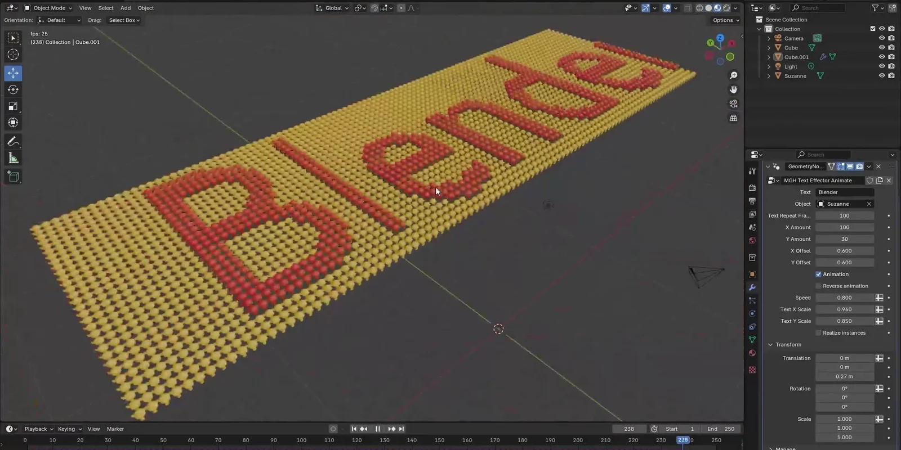The width and height of the screenshot is (901, 450).
Task: Toggle viewport gizmos button
Action: [x=645, y=8]
